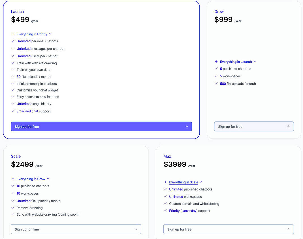The image size is (303, 239).
Task: Click checkmark next to Infinite memory in chatbots
Action: (13, 84)
